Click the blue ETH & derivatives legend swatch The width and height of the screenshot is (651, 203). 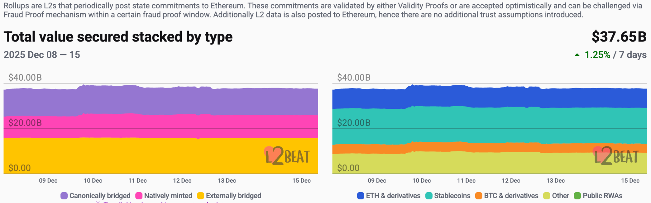click(x=360, y=196)
